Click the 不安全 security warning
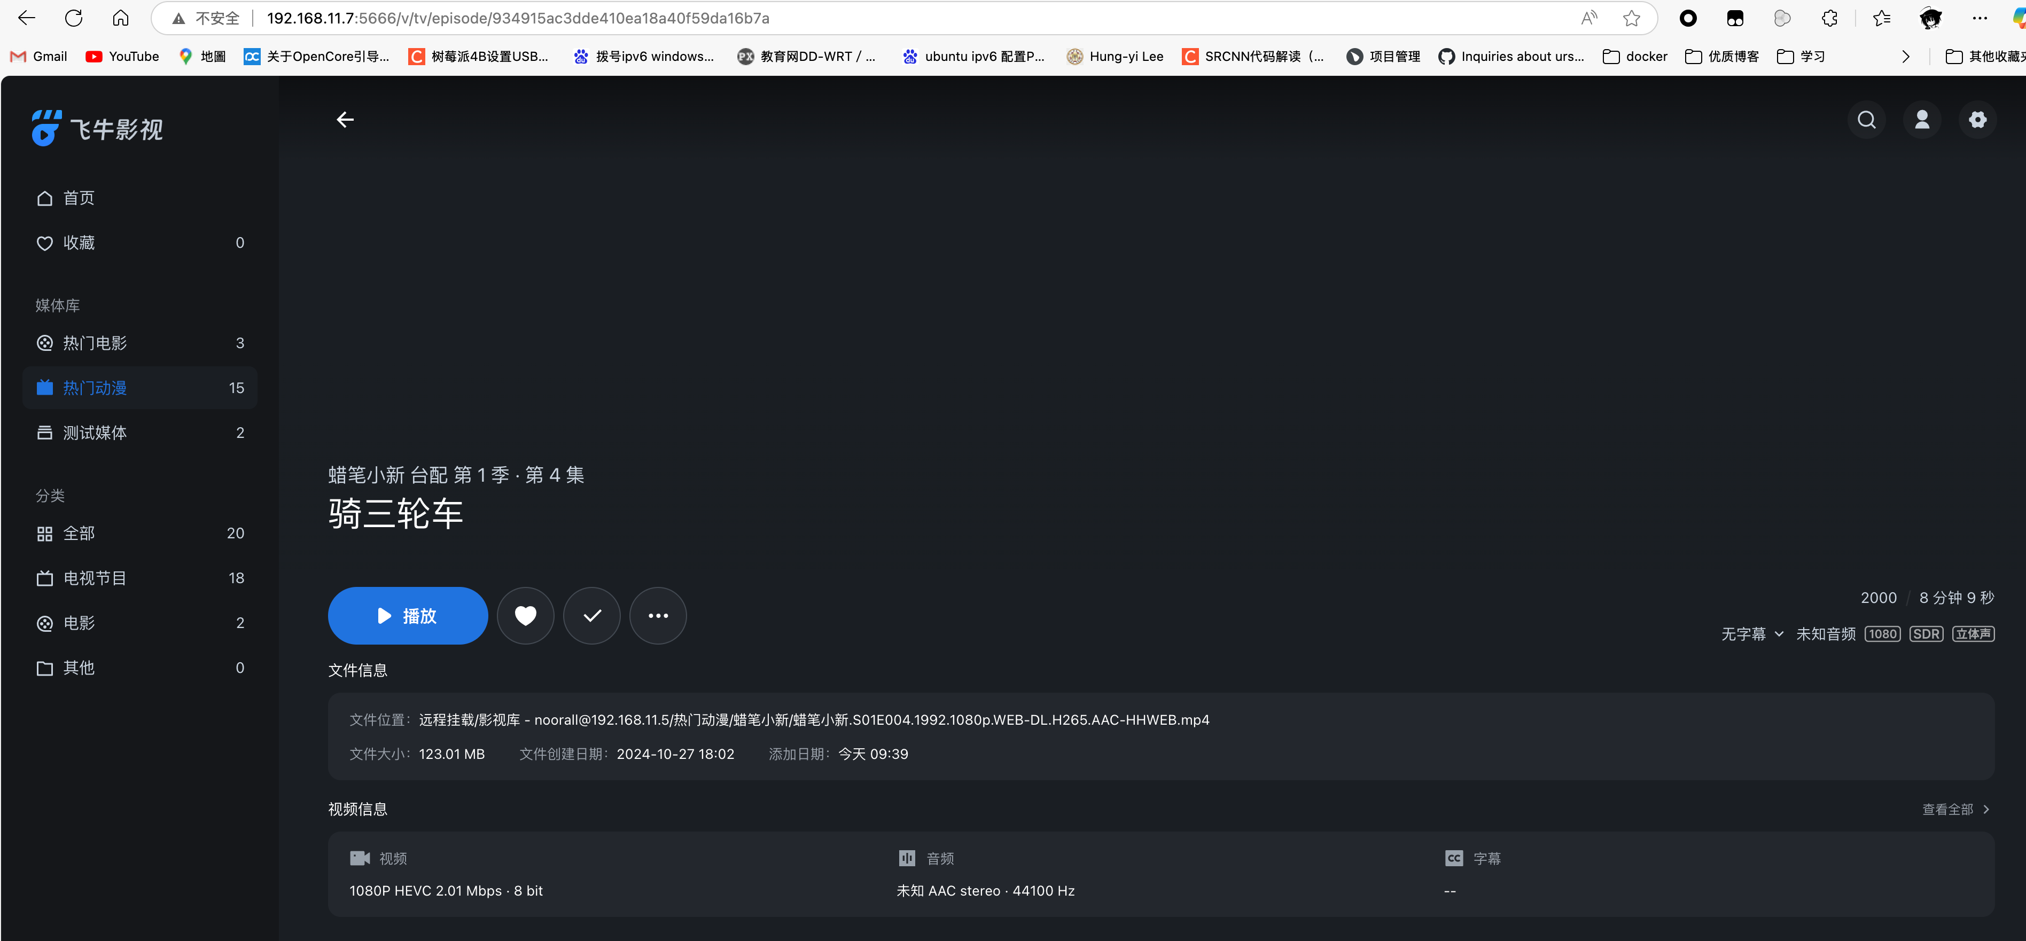Image resolution: width=2026 pixels, height=941 pixels. [x=206, y=18]
